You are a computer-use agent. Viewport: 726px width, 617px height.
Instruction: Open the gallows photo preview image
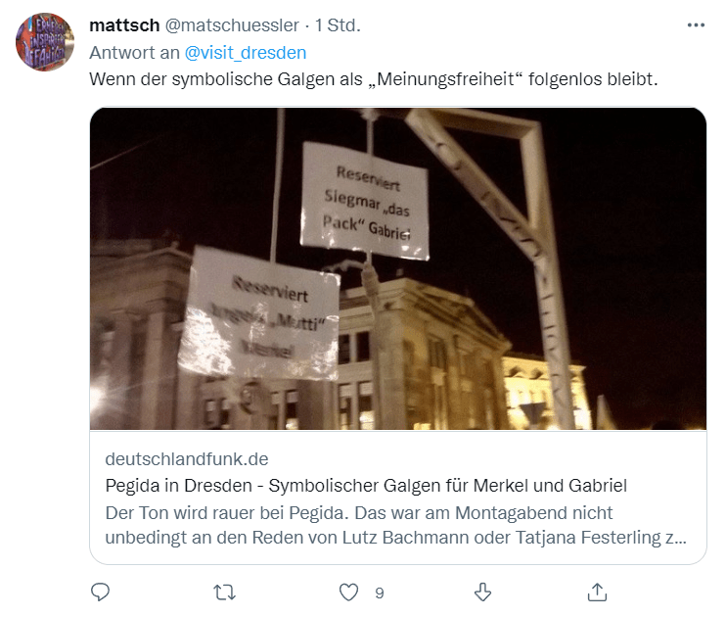tap(398, 269)
